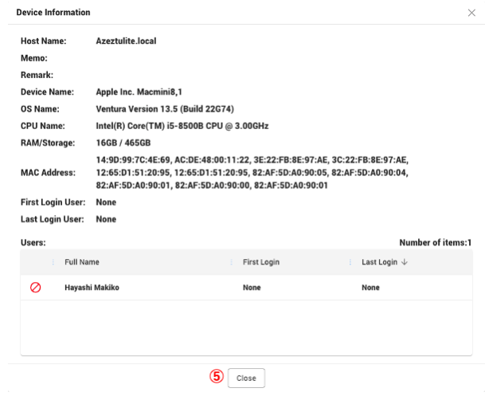Click the X icon in the dialog header

click(x=470, y=14)
